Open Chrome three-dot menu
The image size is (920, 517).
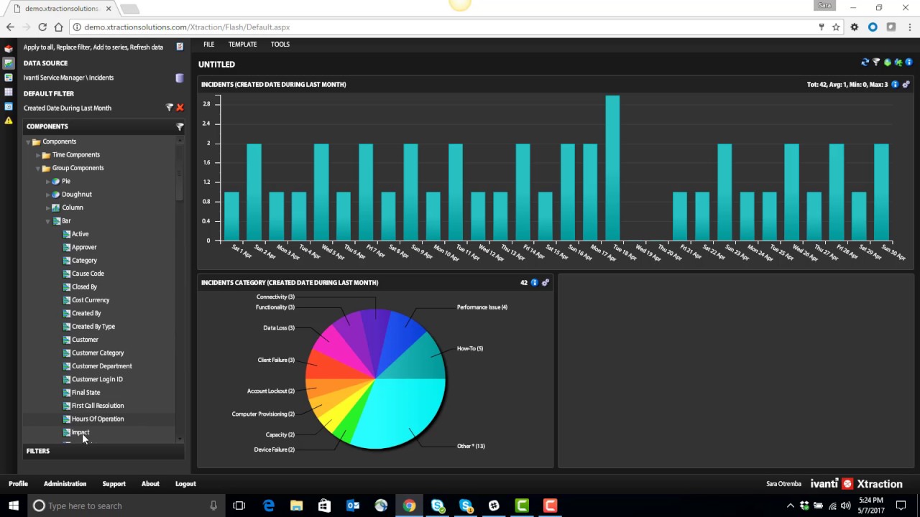(x=908, y=27)
